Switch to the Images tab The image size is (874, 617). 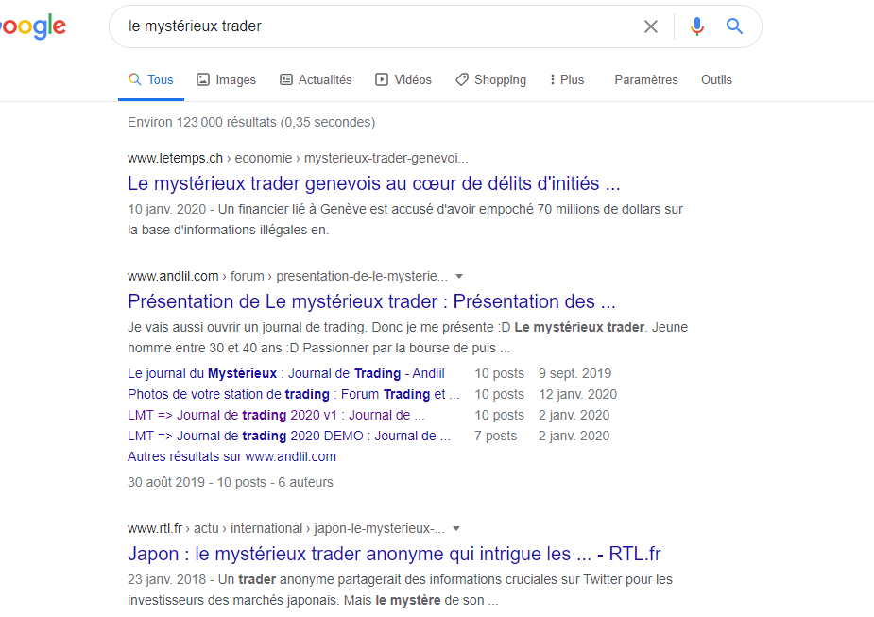tap(226, 79)
